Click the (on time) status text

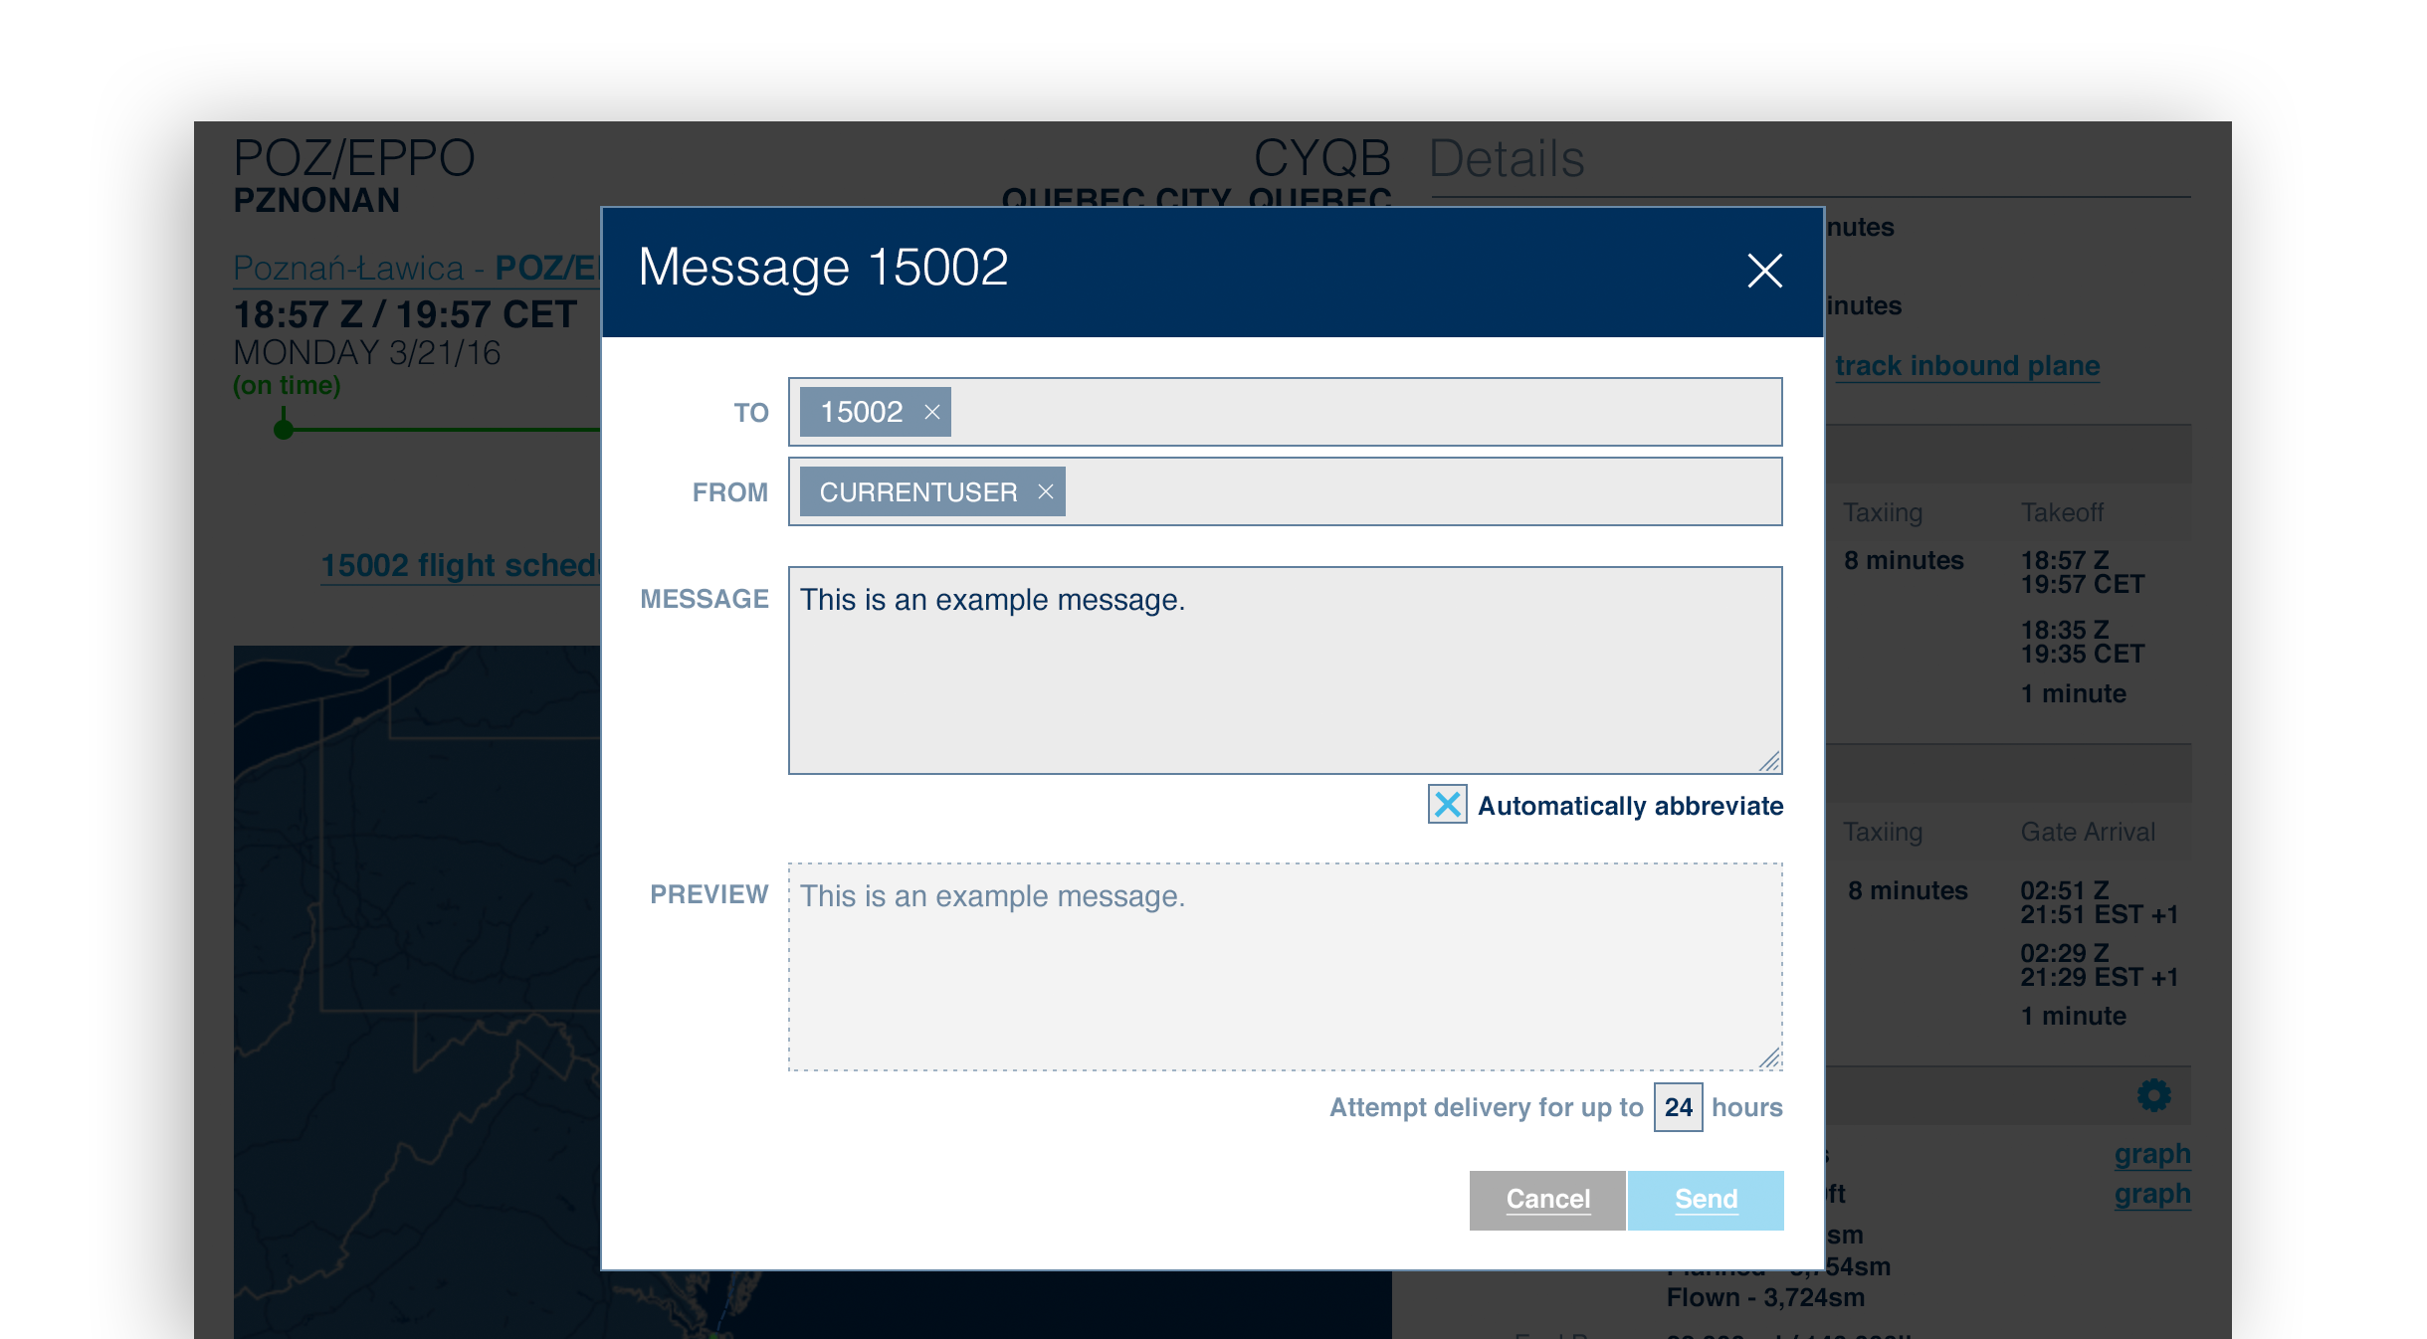[x=287, y=386]
